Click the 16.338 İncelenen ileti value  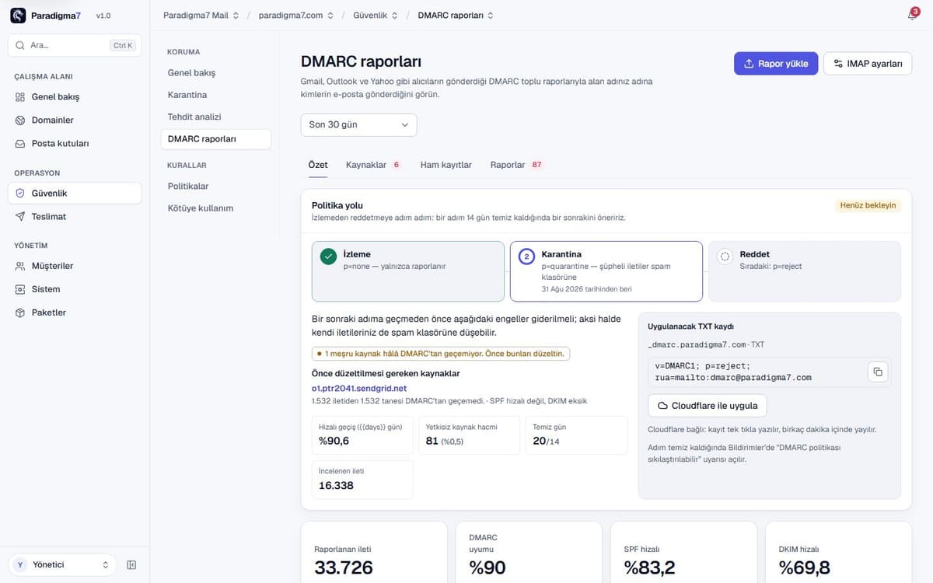pos(336,486)
